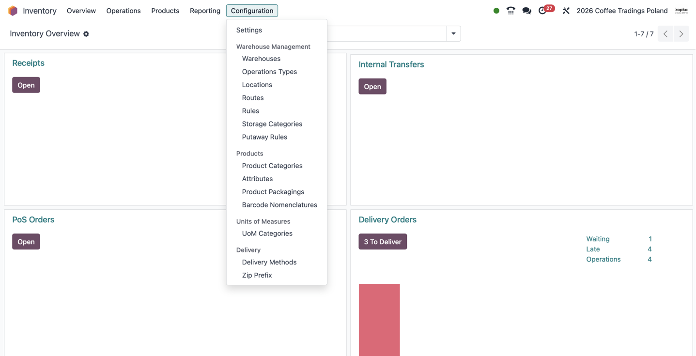Switch company via 2026 Coffee Tradings Poland
This screenshot has height=356, width=696.
coord(622,11)
